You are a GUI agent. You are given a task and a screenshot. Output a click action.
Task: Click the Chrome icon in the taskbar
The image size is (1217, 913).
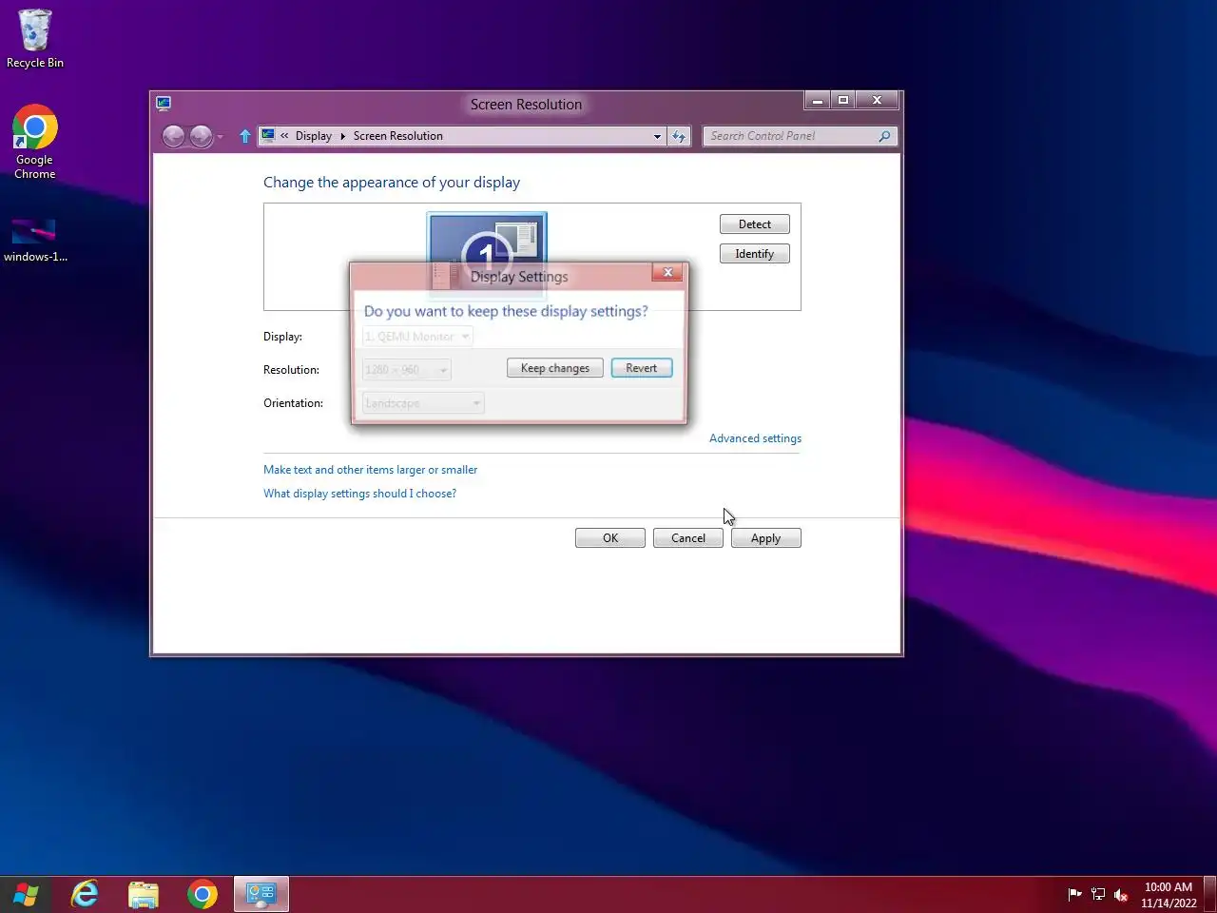[202, 895]
